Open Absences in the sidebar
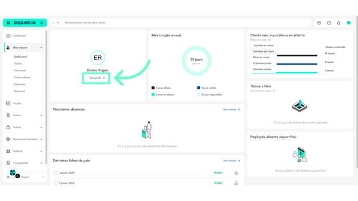Image resolution: width=358 pixels, height=201 pixels. (19, 91)
